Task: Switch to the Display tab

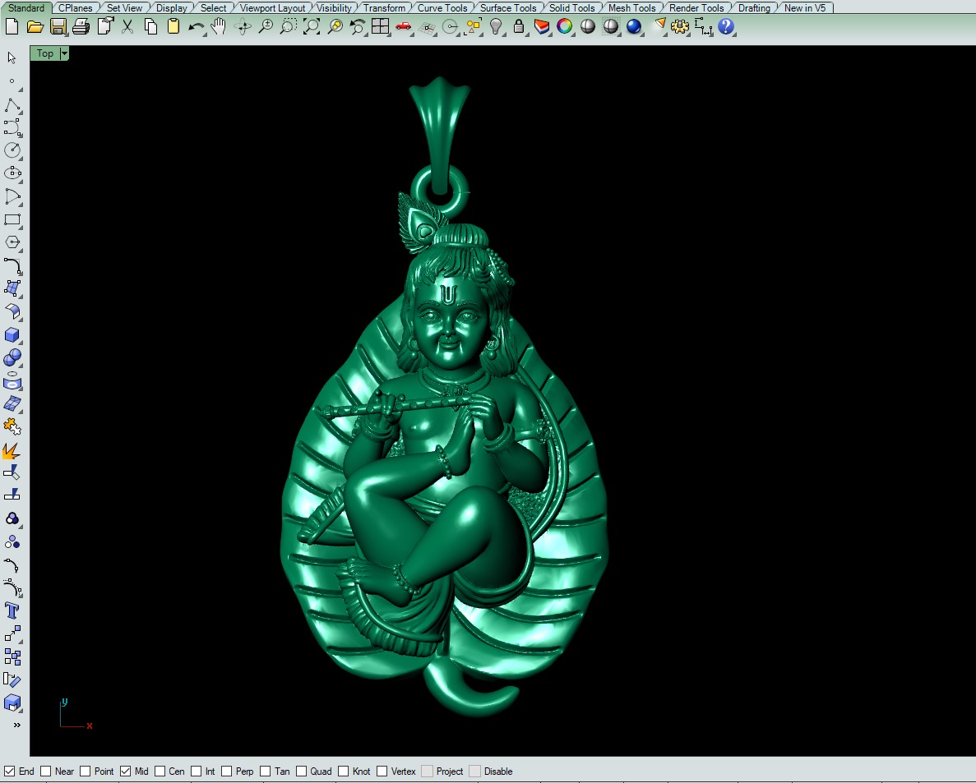Action: 171,8
